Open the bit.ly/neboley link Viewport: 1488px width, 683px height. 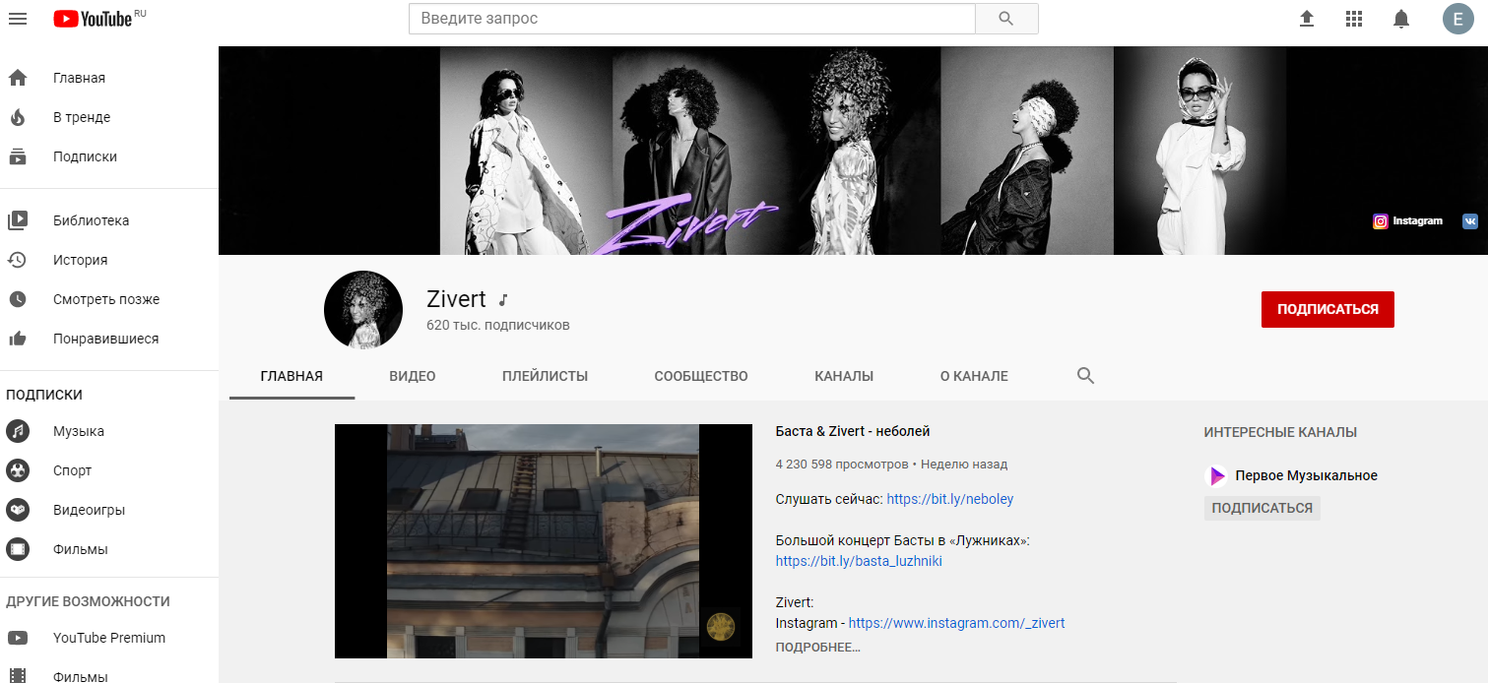point(950,499)
